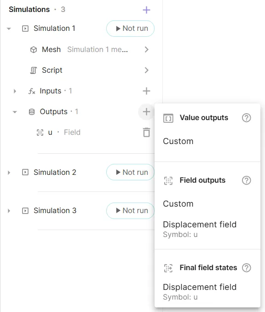Run Simulation 1 via Not run button
Screen dimensions: 265x312
[x=130, y=29]
